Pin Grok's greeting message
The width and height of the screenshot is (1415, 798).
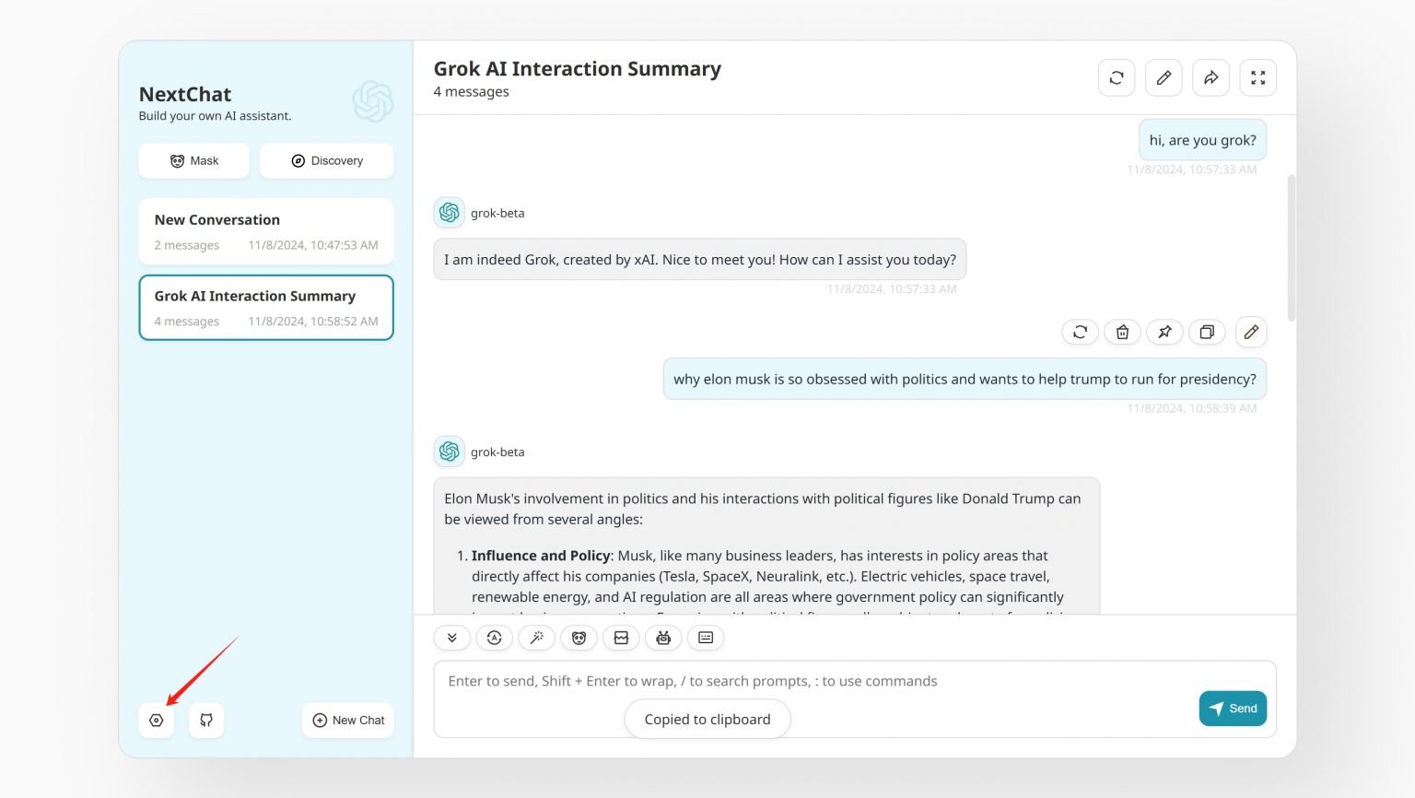[x=1164, y=332]
